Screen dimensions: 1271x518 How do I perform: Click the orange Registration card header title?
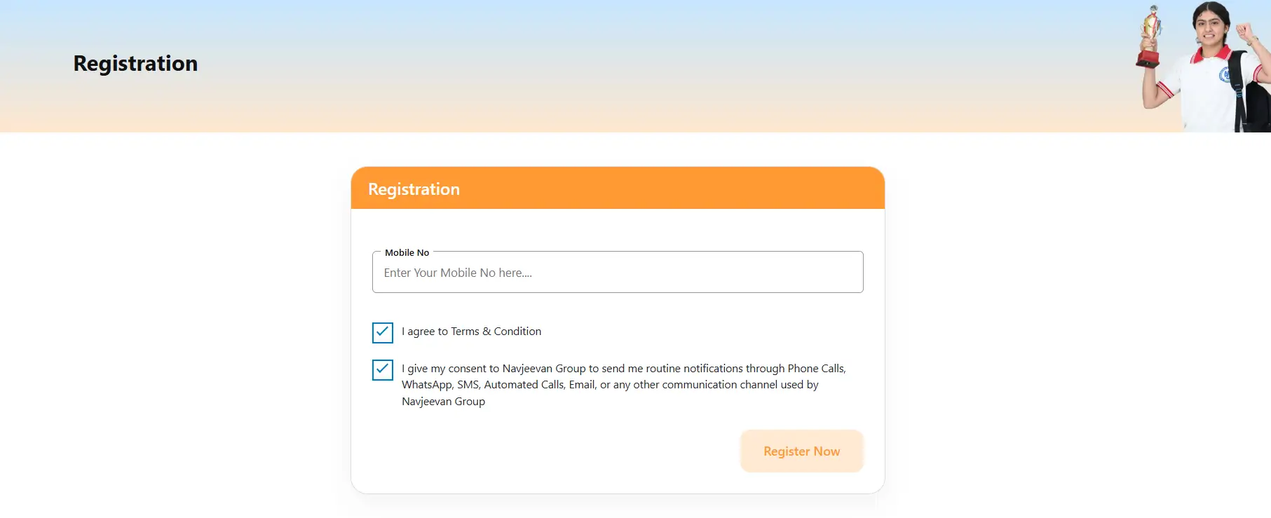click(414, 189)
